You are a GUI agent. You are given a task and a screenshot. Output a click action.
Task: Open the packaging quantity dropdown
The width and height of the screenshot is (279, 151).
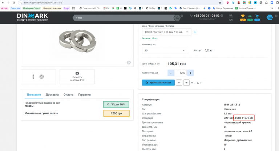click(165, 50)
